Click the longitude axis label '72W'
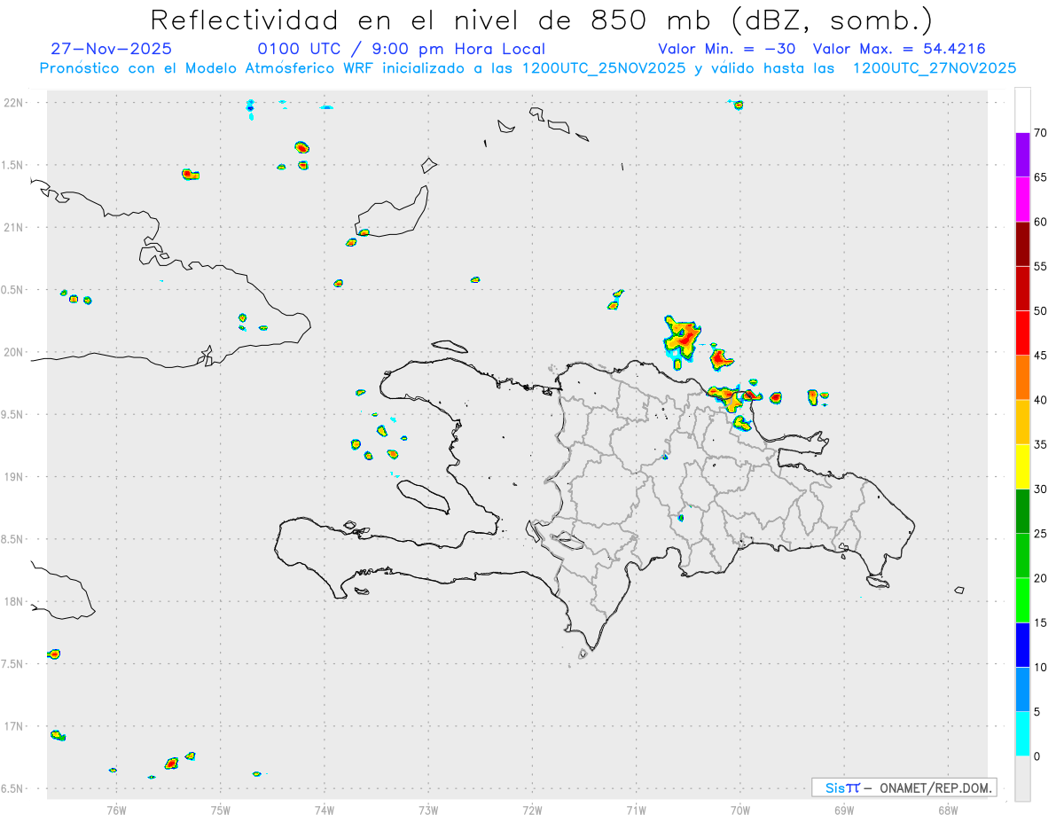The image size is (1064, 822). click(532, 810)
